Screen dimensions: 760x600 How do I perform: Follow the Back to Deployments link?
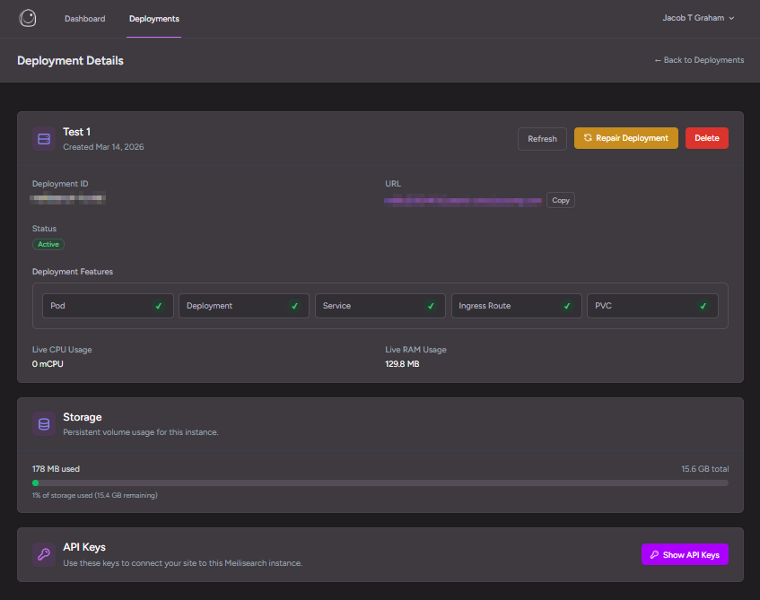(699, 60)
